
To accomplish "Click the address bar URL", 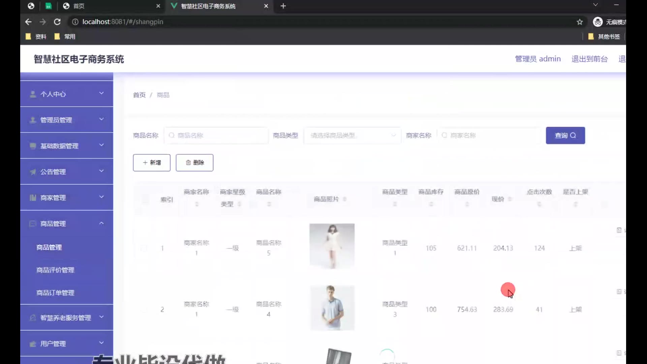I will [123, 22].
